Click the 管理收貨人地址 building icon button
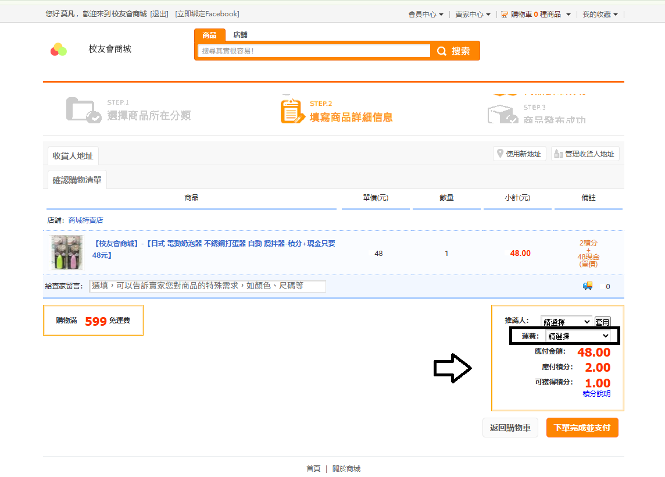Viewport: 665px width, 477px height. click(x=585, y=154)
